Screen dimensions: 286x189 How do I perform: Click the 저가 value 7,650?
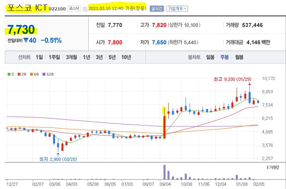pos(159,42)
